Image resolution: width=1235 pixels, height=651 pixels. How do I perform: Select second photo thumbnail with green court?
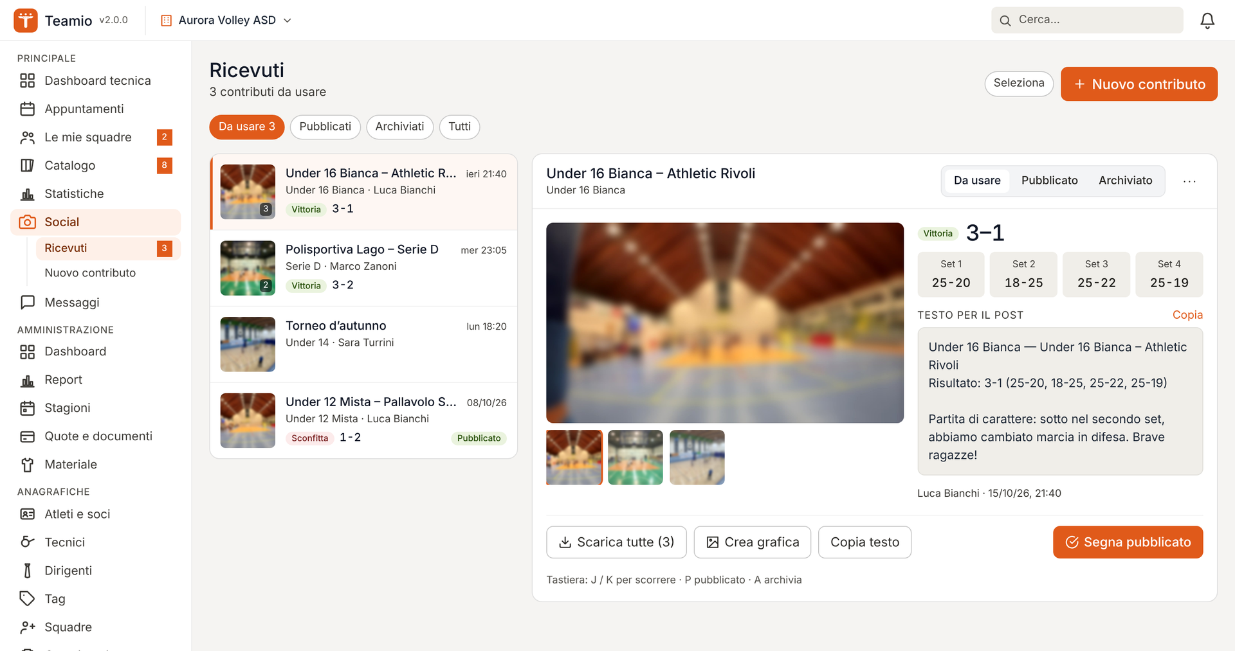tap(636, 458)
